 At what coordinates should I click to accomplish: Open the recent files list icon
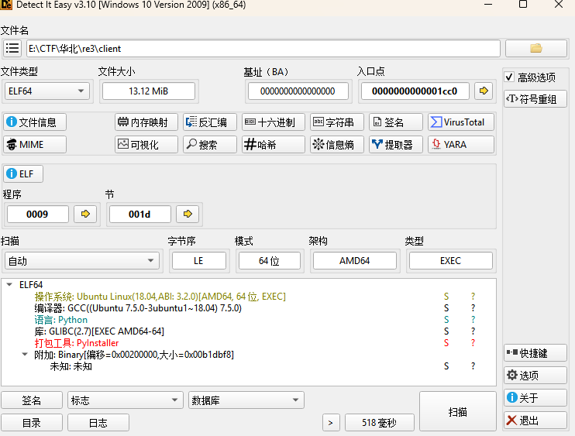(12, 48)
